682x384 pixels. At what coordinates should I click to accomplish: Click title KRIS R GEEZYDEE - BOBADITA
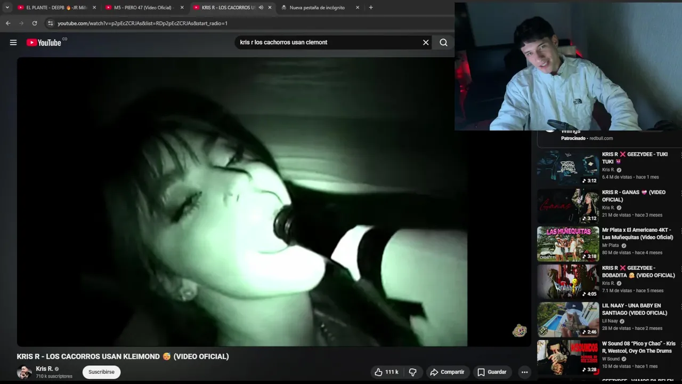(638, 271)
